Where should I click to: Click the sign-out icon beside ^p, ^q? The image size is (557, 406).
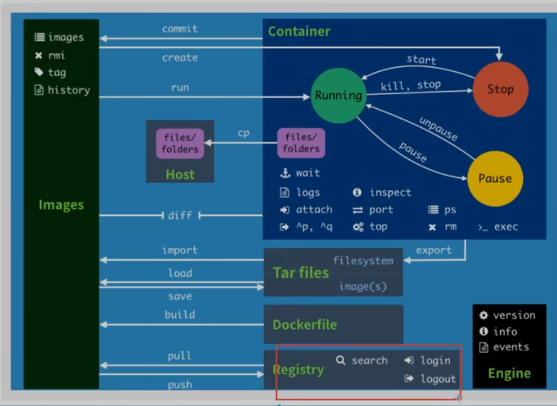coord(284,227)
